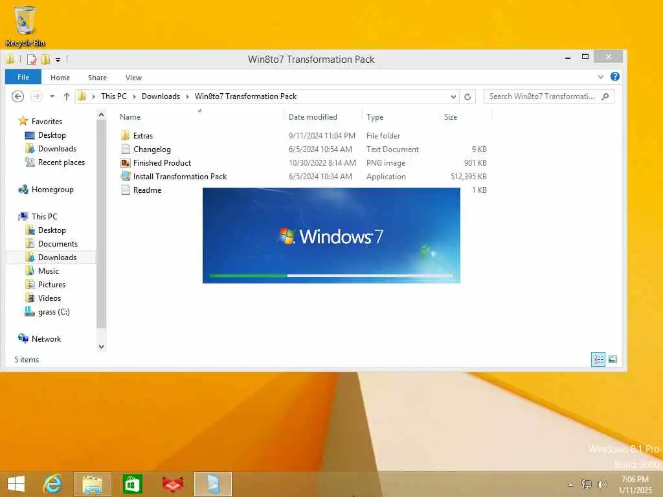The width and height of the screenshot is (663, 497).
Task: Expand the Downloads breadcrumb arrow
Action: [x=187, y=97]
